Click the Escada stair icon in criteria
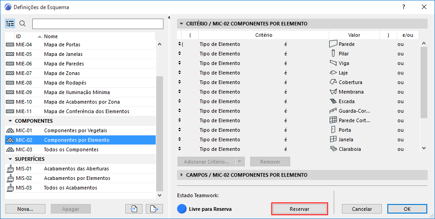Screen dimensions: 435x219 coord(333,101)
